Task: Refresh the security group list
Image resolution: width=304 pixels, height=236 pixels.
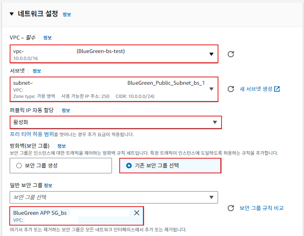Action: [231, 208]
